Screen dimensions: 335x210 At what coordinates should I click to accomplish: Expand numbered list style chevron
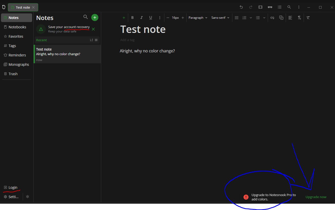251,18
